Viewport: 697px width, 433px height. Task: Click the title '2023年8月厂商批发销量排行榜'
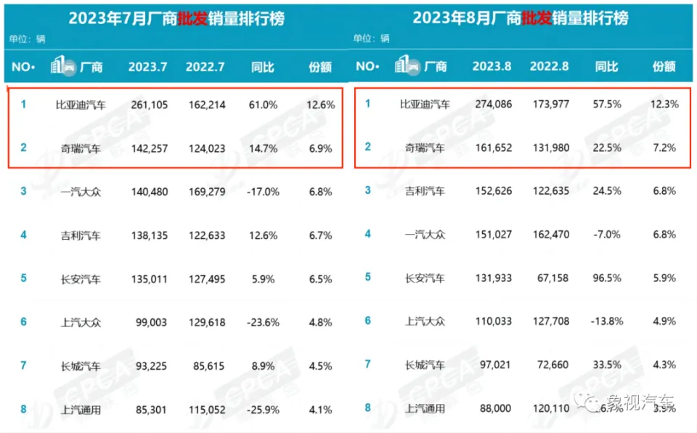click(521, 18)
